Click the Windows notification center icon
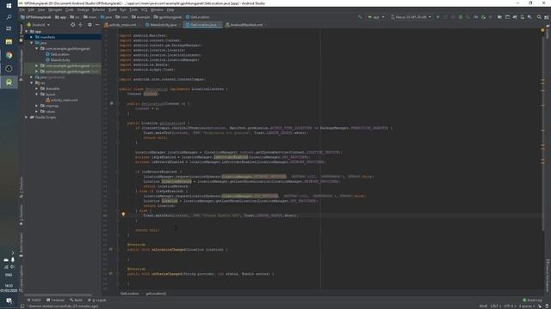 (9, 300)
